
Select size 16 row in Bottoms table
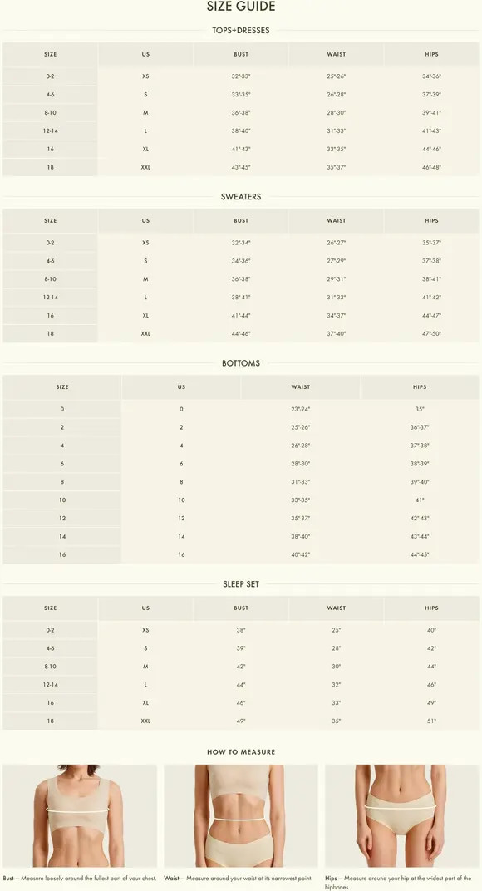click(241, 554)
